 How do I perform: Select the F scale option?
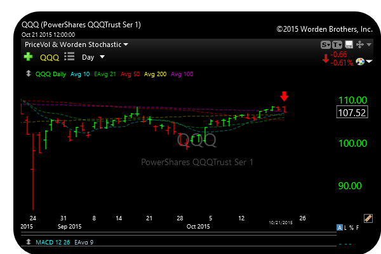358,228
